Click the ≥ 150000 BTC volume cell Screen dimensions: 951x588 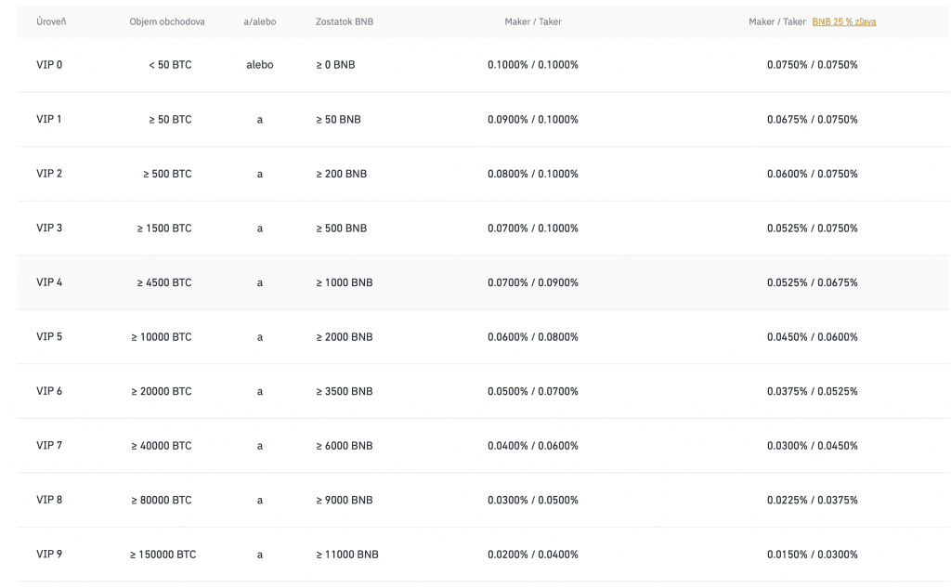163,555
